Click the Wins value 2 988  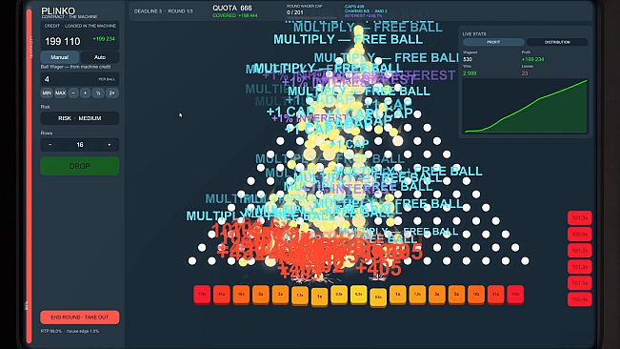tap(470, 73)
